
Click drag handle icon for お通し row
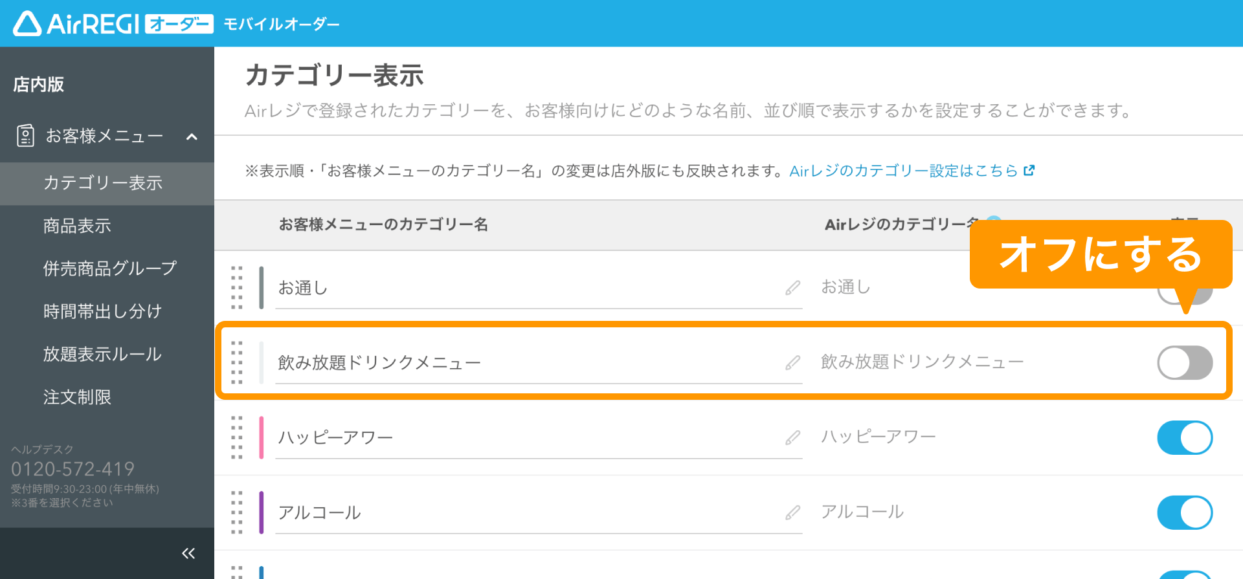[237, 288]
